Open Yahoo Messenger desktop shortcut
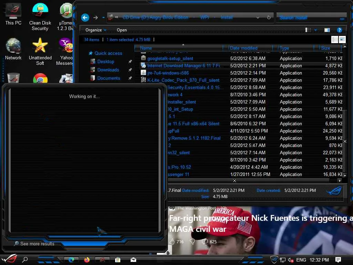This screenshot has width=353, height=265. tap(65, 52)
